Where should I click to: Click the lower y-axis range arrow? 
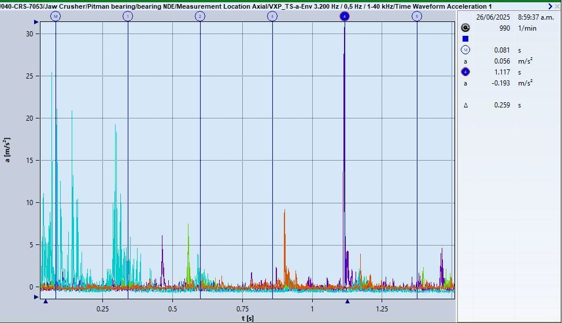click(x=36, y=297)
